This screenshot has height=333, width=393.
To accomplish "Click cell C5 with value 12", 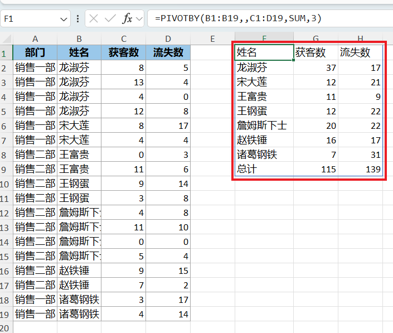I will point(124,111).
